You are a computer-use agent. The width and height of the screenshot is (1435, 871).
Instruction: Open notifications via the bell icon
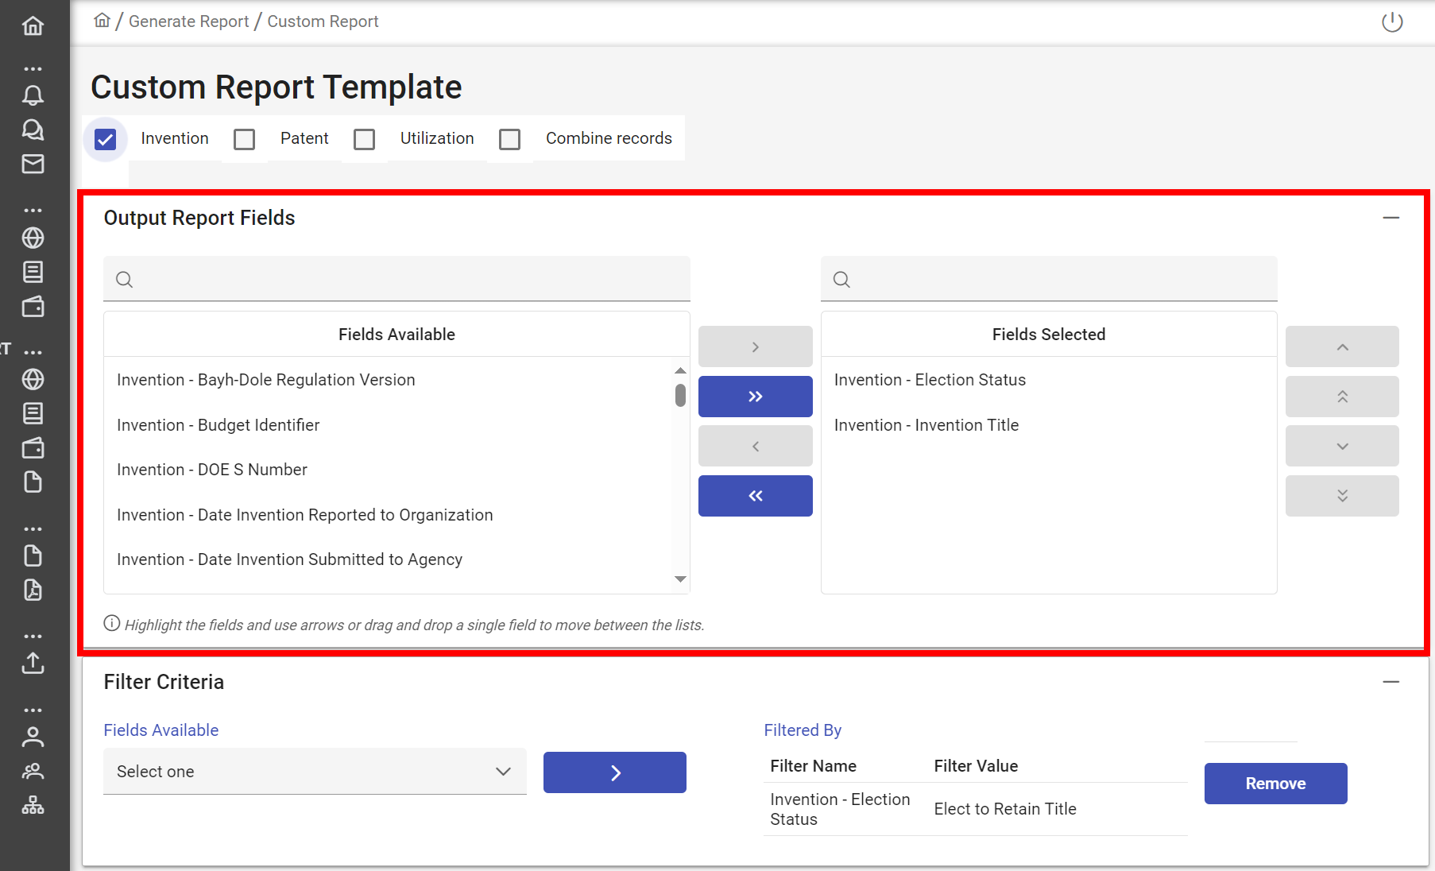33,95
